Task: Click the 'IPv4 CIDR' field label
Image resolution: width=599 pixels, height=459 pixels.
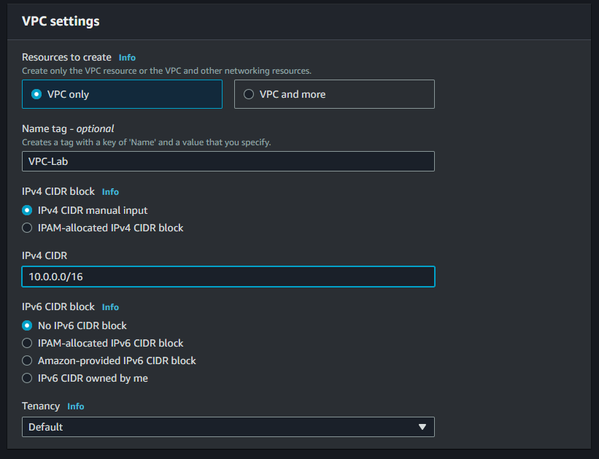Action: 47,255
